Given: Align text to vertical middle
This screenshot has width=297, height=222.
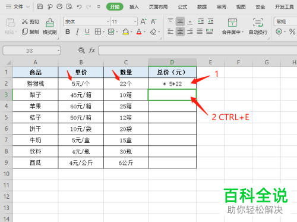Looking at the screenshot, I should [180, 21].
